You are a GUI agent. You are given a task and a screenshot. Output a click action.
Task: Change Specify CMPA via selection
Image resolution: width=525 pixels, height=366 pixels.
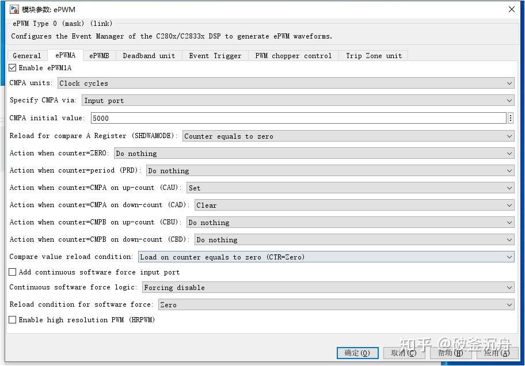coord(509,100)
